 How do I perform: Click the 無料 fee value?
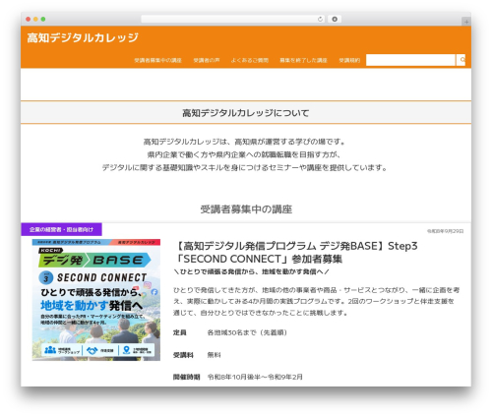[214, 355]
